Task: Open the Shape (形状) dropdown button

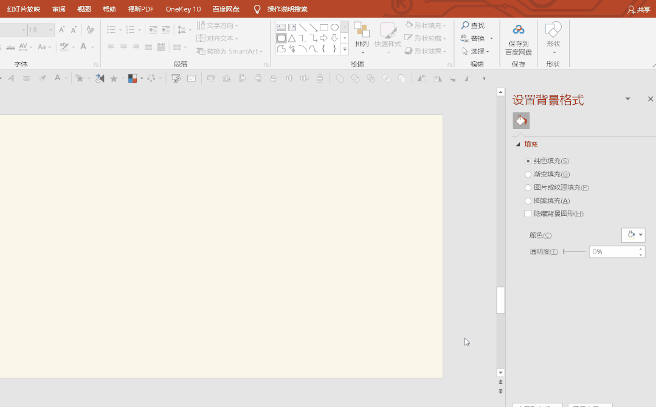Action: [x=553, y=38]
